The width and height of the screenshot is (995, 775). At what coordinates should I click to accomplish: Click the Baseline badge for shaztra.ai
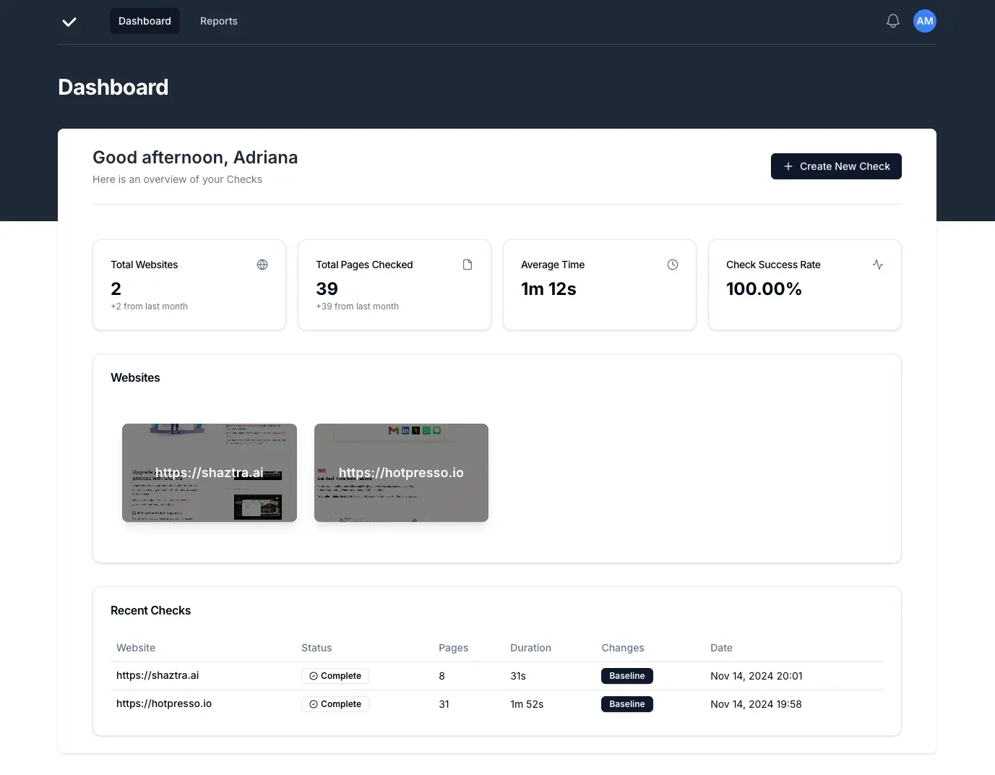pos(626,676)
